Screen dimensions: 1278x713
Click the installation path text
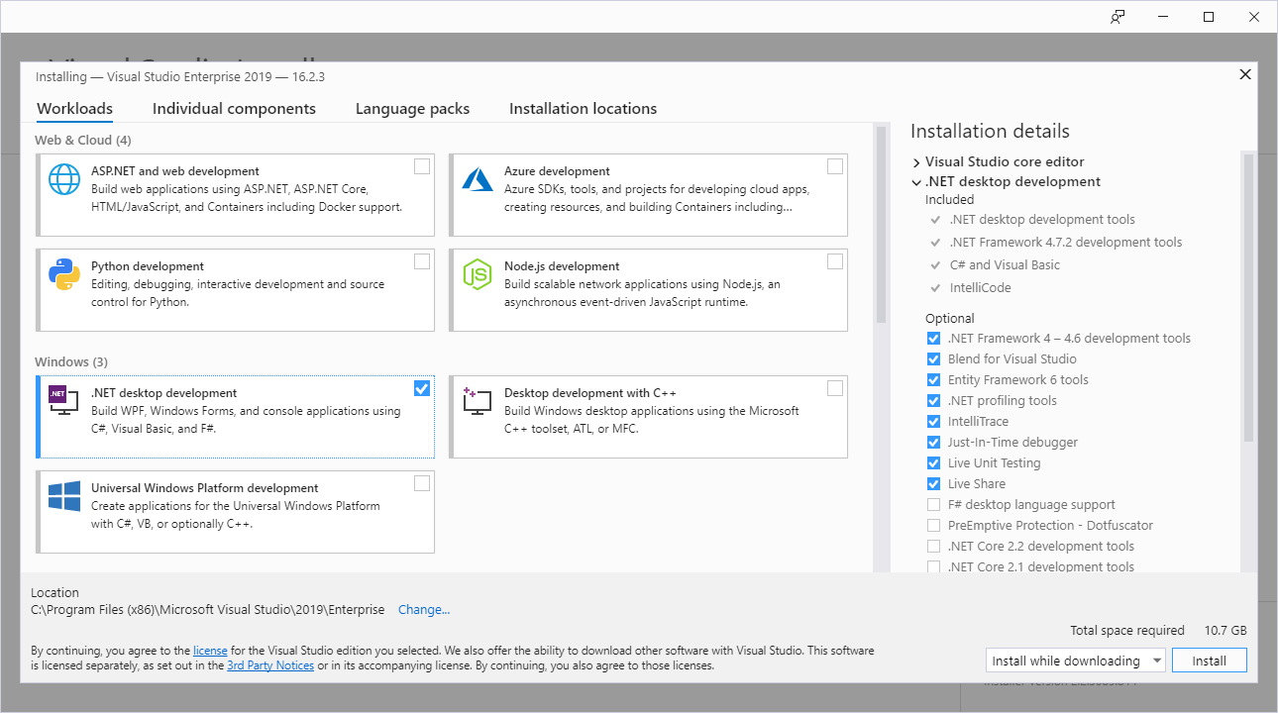(x=208, y=610)
